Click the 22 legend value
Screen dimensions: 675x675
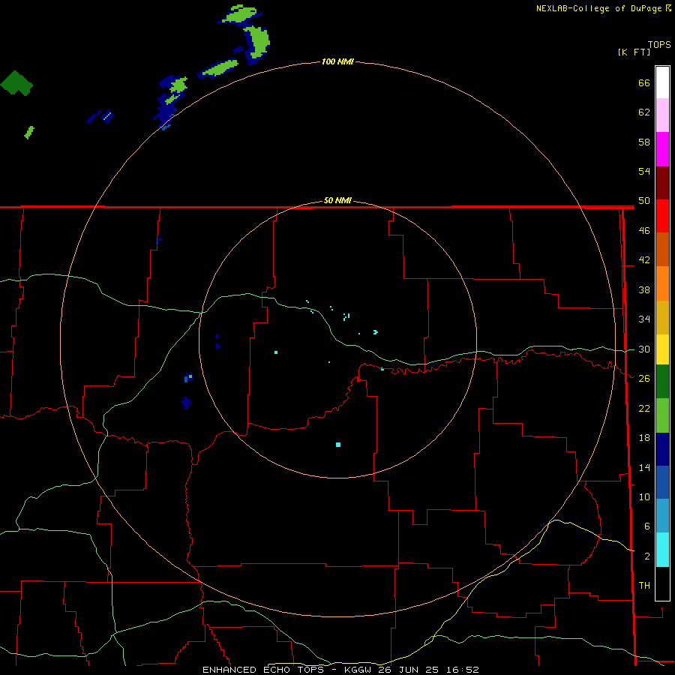[x=644, y=408]
